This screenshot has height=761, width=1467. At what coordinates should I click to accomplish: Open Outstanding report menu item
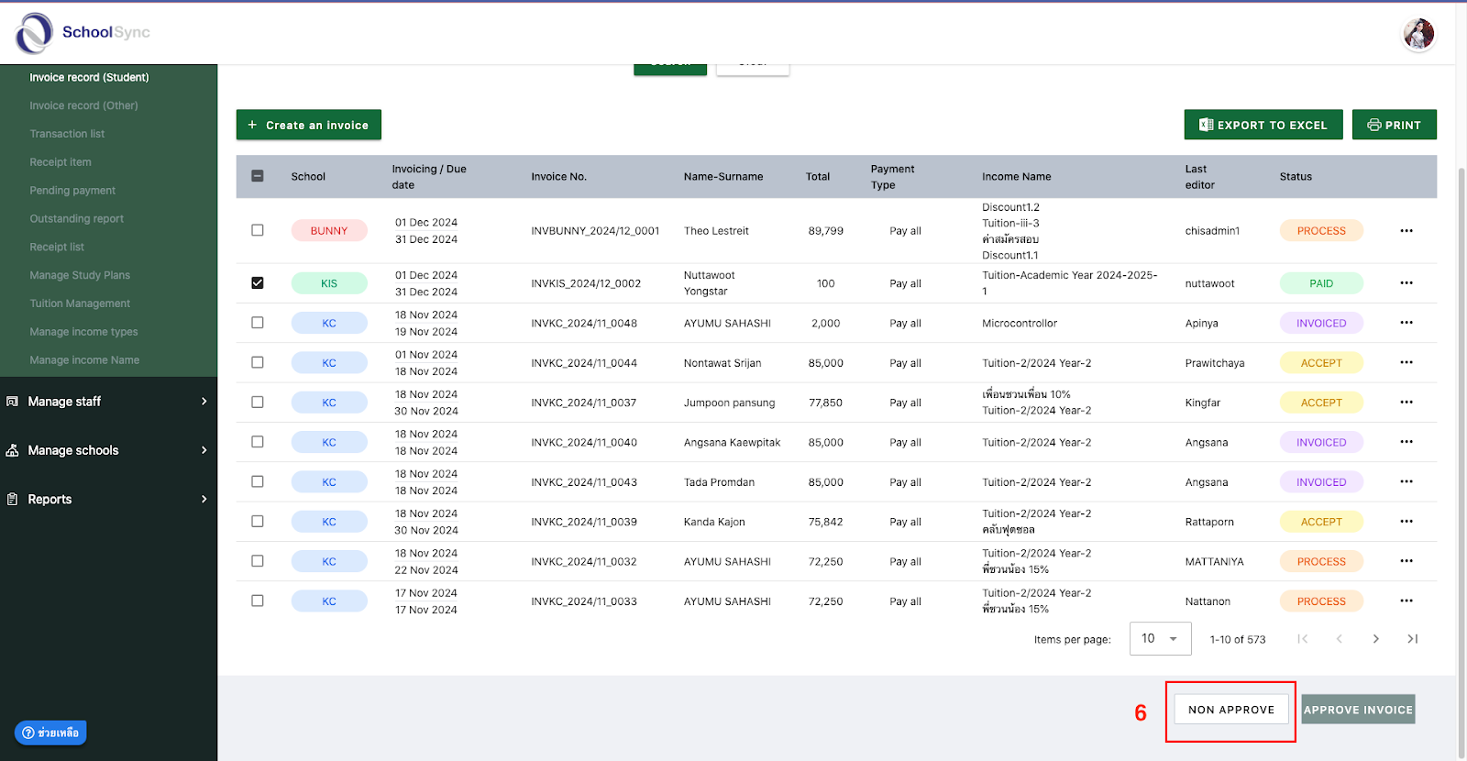(76, 219)
